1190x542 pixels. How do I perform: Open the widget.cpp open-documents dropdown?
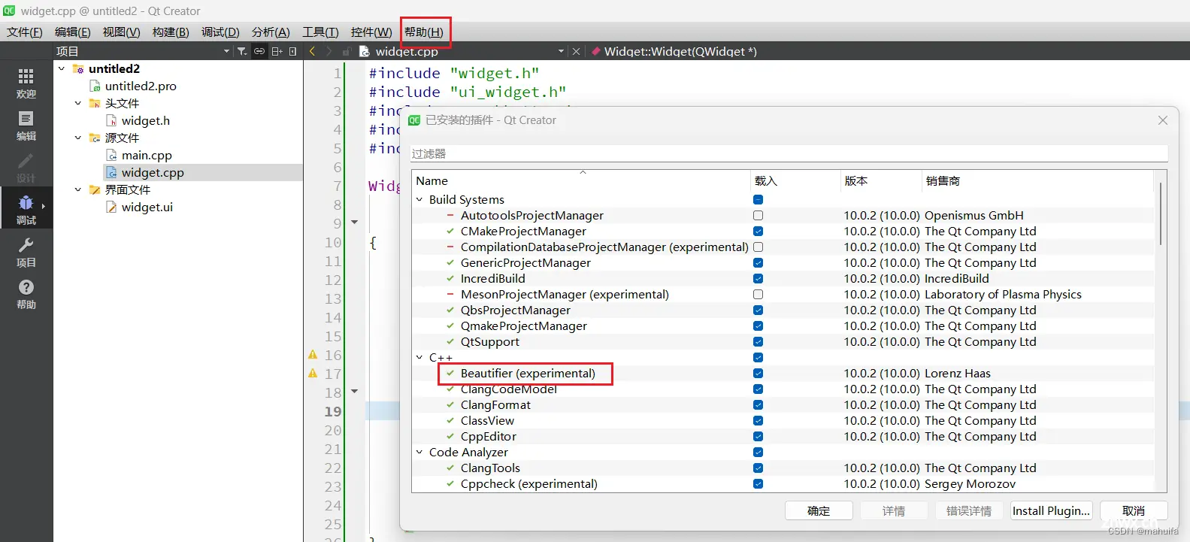click(x=561, y=51)
